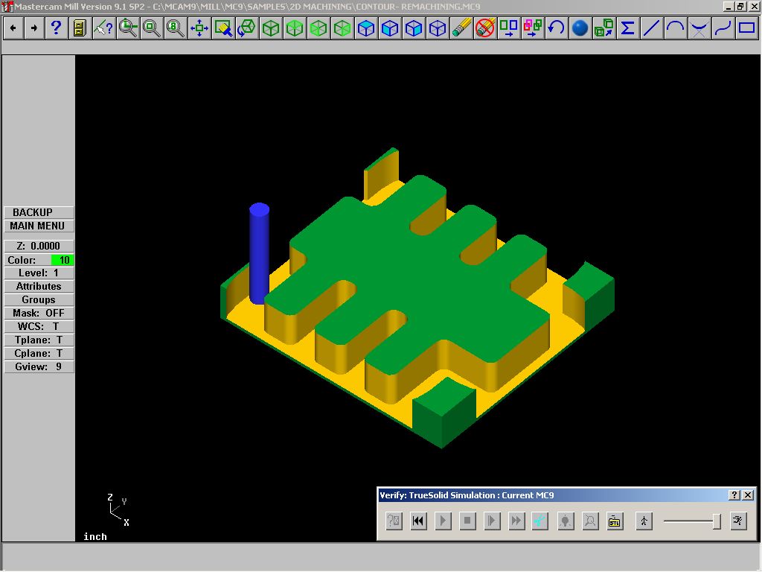Click BACKUP in the side menu

[39, 212]
